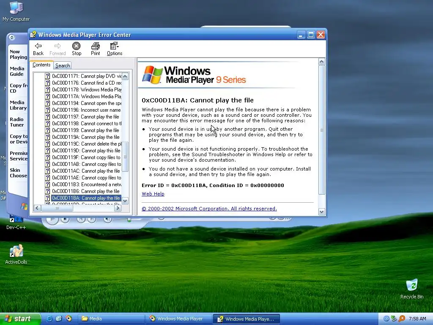The width and height of the screenshot is (433, 325).
Task: Click the Start button
Action: 20,319
